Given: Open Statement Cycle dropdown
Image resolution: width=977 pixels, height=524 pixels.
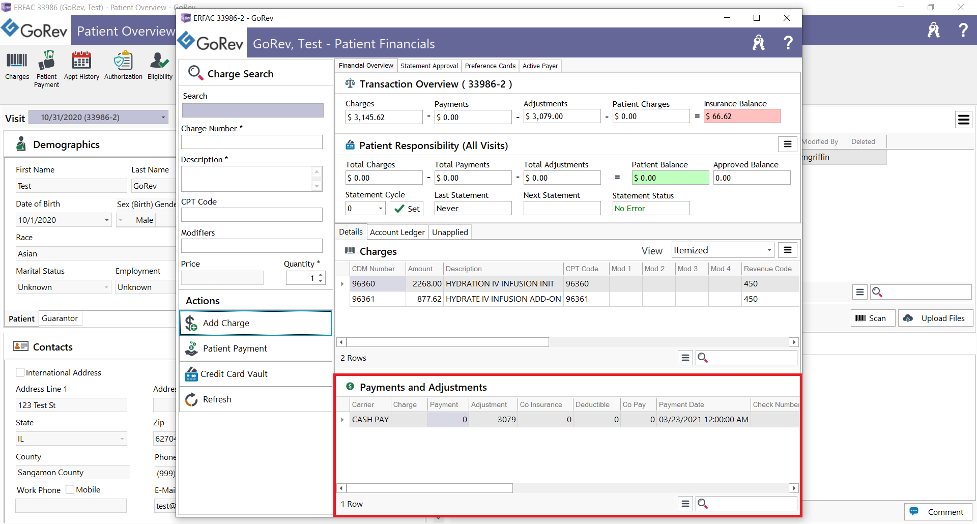Looking at the screenshot, I should pos(381,209).
